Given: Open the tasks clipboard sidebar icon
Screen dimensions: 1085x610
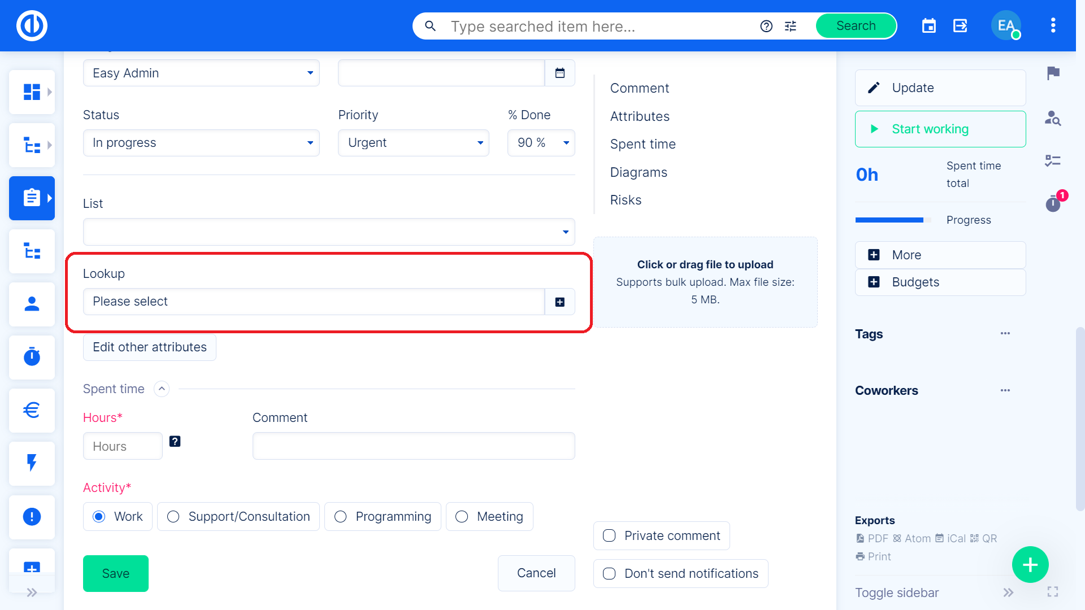Looking at the screenshot, I should coord(32,198).
